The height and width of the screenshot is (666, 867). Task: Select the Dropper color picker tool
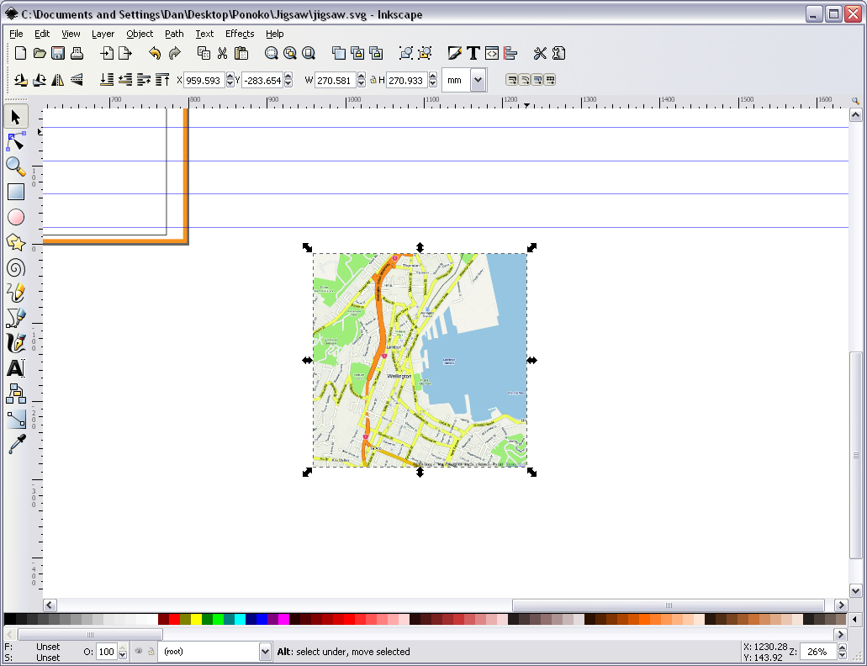tap(15, 444)
